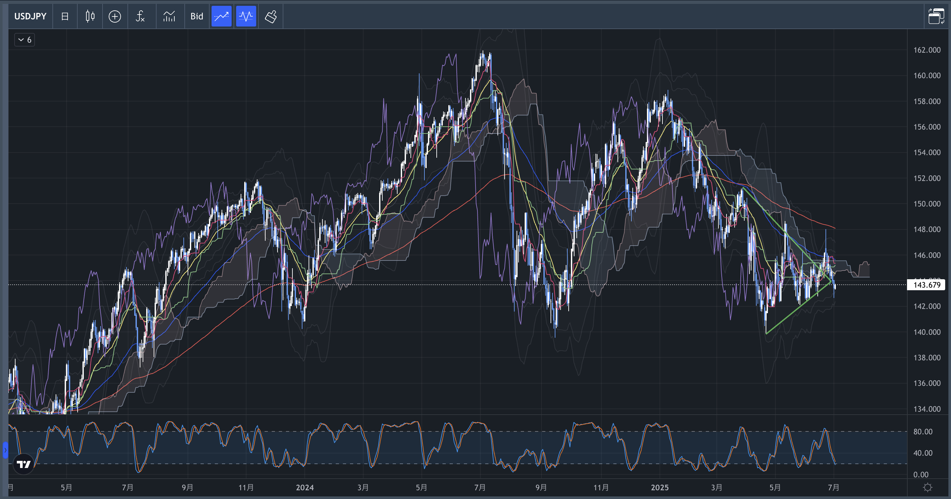Click the 2025 label on time axis
Image resolution: width=951 pixels, height=499 pixels.
click(x=660, y=488)
